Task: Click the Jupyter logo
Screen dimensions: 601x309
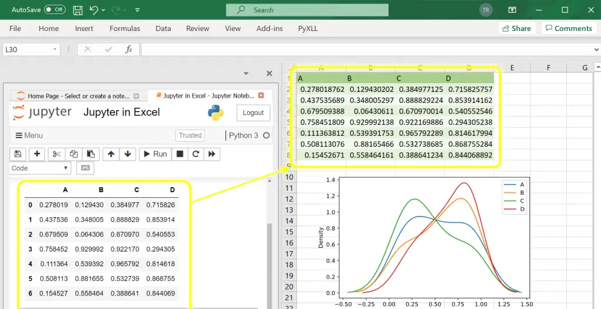Action: (42, 112)
